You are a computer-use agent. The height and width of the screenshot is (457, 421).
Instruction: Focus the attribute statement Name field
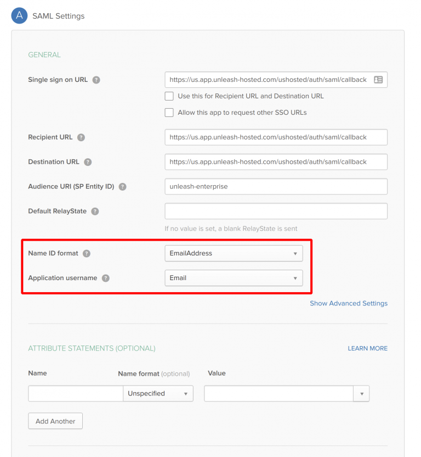pos(75,393)
